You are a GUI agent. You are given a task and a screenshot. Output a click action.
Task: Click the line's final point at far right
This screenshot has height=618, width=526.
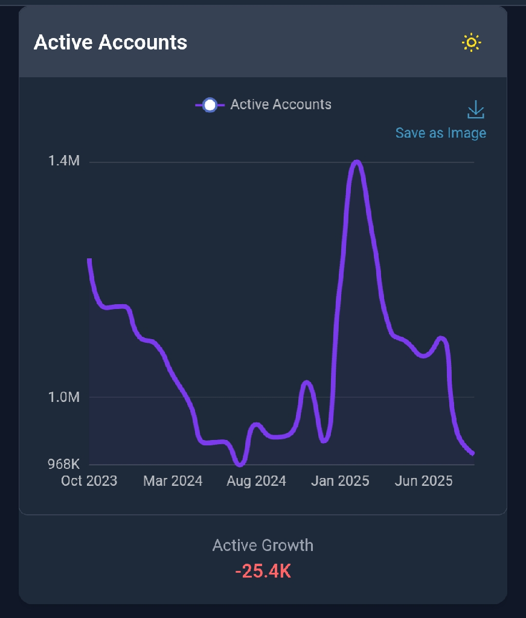[x=473, y=453]
